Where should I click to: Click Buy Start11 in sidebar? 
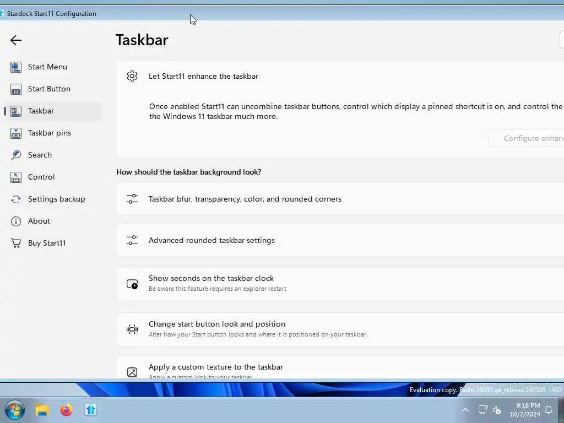(x=52, y=243)
